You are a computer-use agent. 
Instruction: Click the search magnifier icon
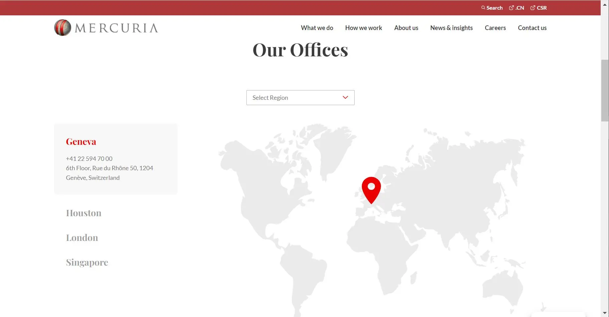[x=483, y=8]
